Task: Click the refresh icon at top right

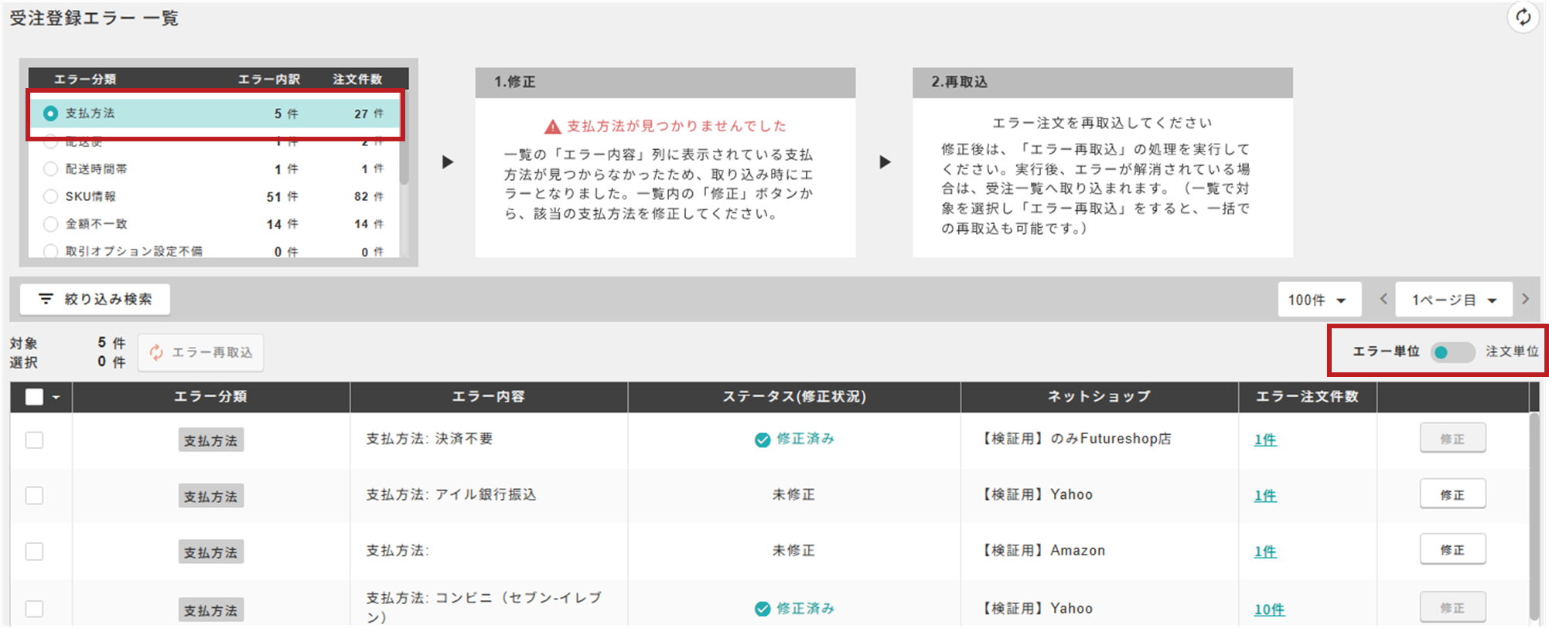Action: [x=1523, y=17]
